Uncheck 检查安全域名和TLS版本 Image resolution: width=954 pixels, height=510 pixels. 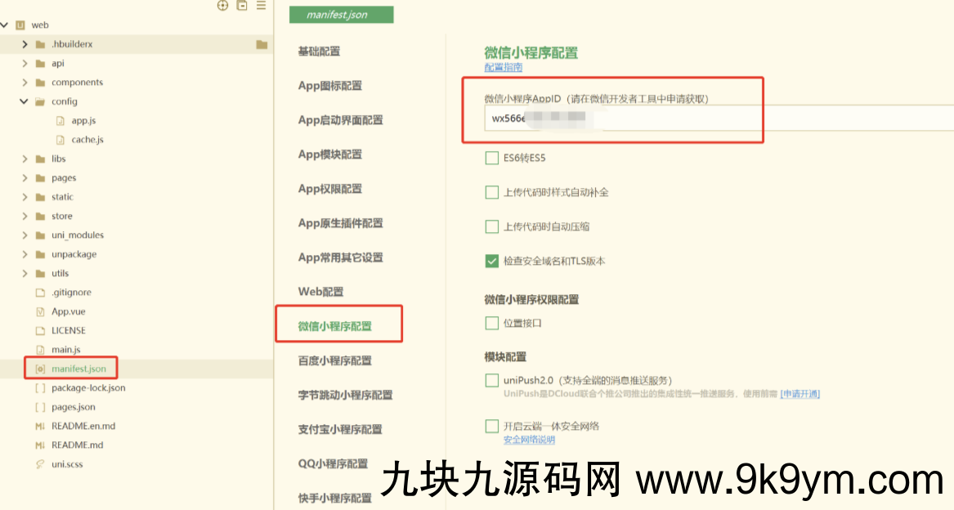(491, 261)
